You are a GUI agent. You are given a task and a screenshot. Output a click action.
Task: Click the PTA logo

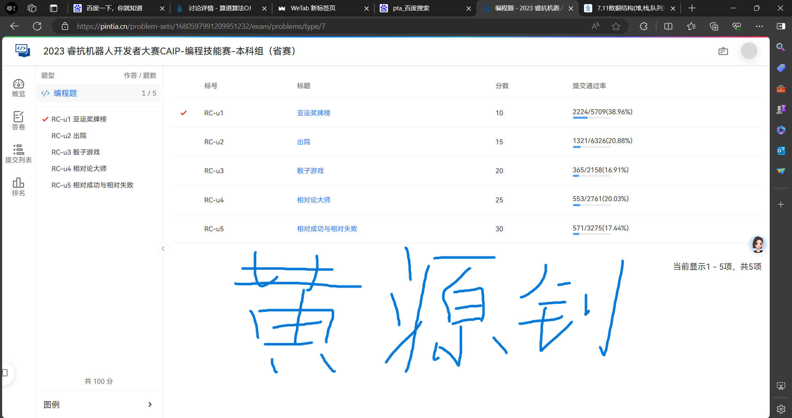coord(22,50)
